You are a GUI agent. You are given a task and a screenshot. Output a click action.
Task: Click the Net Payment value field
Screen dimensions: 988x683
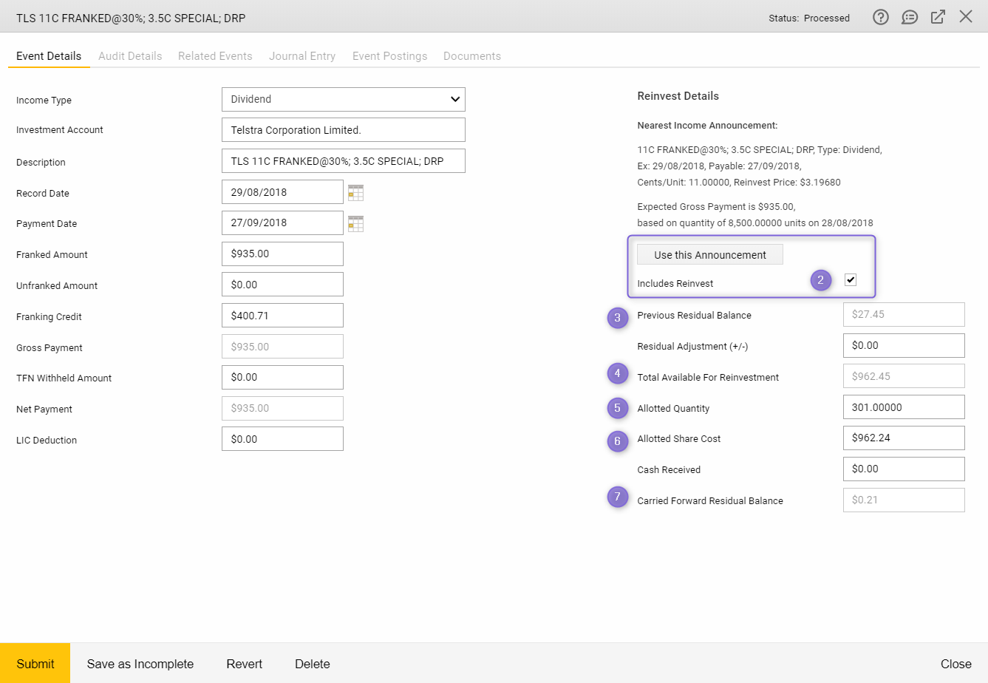click(282, 408)
